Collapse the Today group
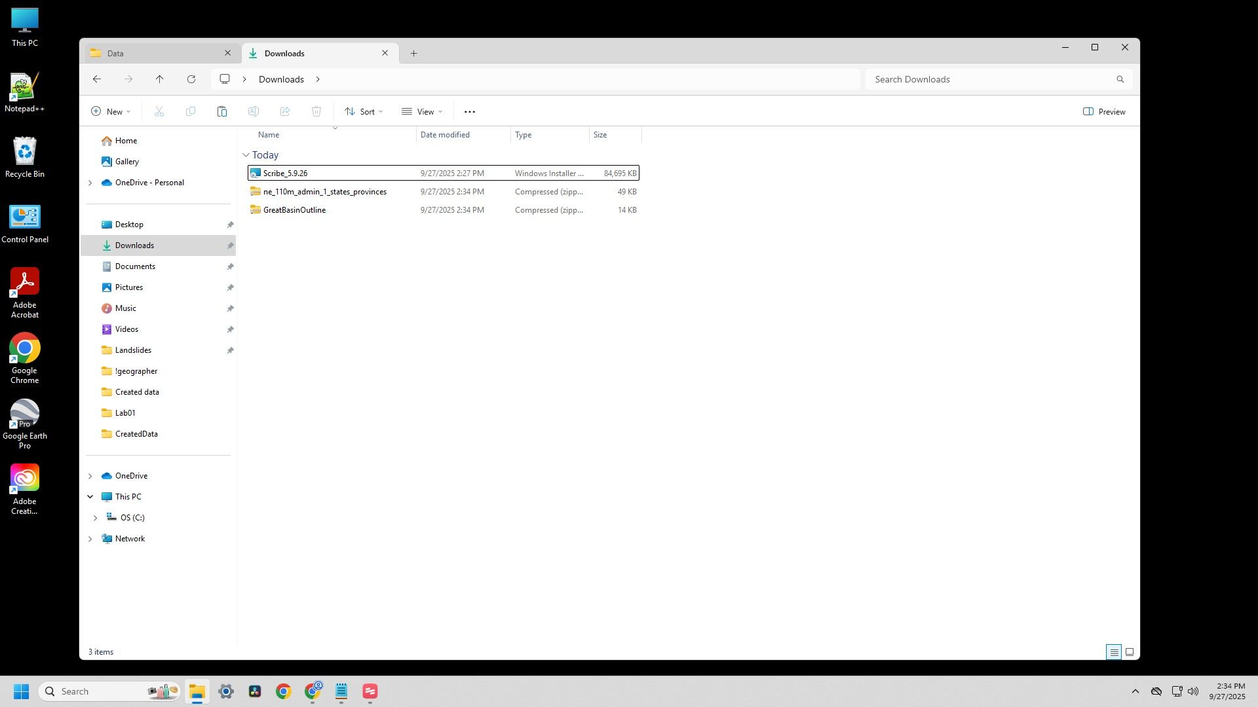 [246, 155]
